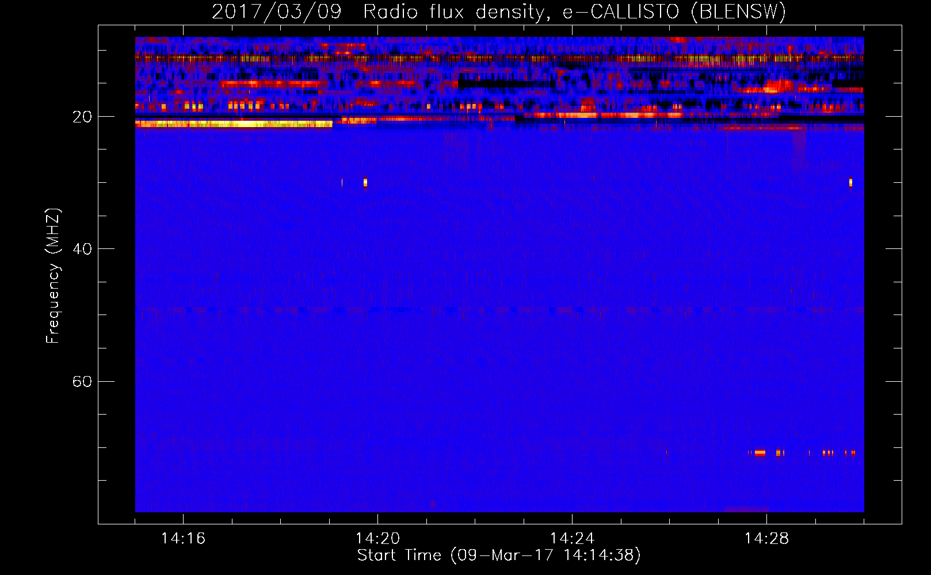Click the red-yellow burst near 70 MHz around 14:28
Image resolution: width=931 pixels, height=575 pixels.
pyautogui.click(x=760, y=453)
